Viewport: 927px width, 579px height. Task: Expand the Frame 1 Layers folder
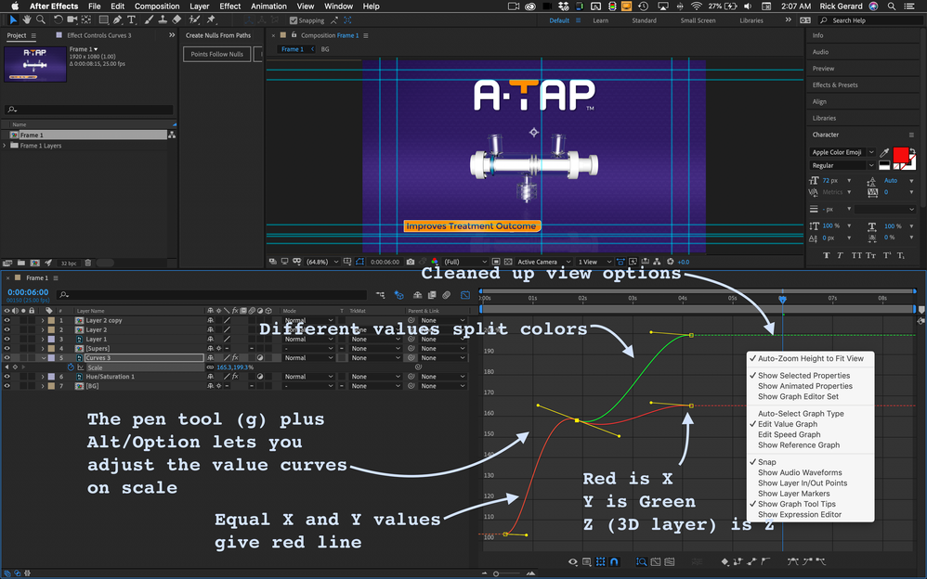point(6,146)
